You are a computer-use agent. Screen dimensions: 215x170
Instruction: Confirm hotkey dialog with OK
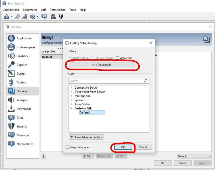click(123, 147)
